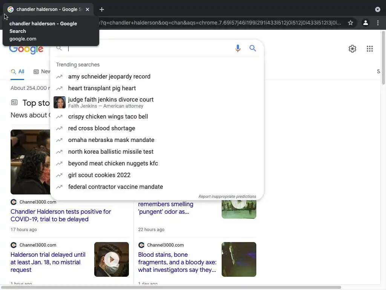Click the pungent odor story video thumbnail

pos(239,209)
